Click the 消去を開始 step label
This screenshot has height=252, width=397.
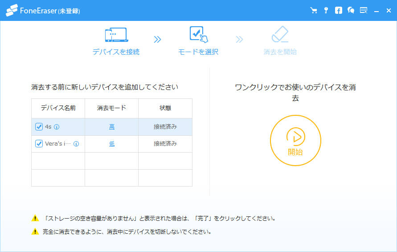pos(280,52)
